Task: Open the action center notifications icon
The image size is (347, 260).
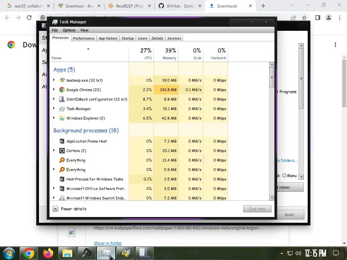Action: pyautogui.click(x=336, y=253)
